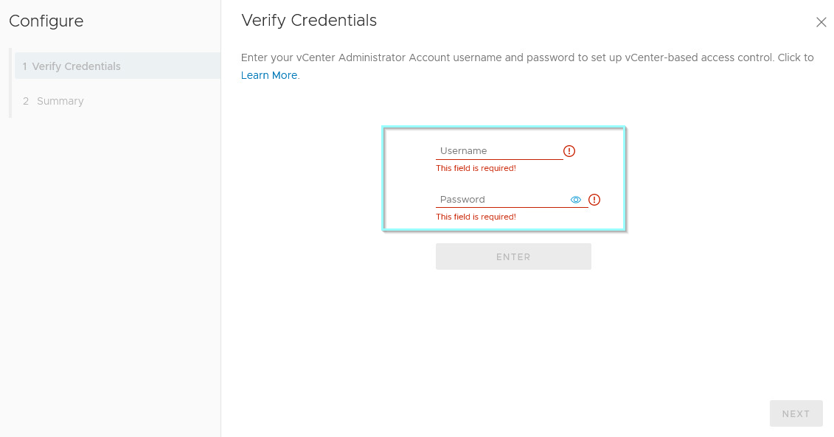
Task: Click the step number 1 beside Verify Credentials
Action: click(24, 66)
